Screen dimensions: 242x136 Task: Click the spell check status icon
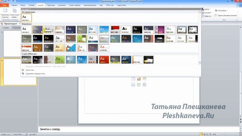coord(26,134)
